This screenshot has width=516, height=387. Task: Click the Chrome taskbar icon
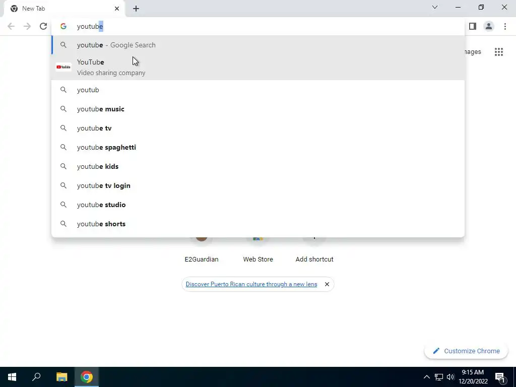point(87,377)
